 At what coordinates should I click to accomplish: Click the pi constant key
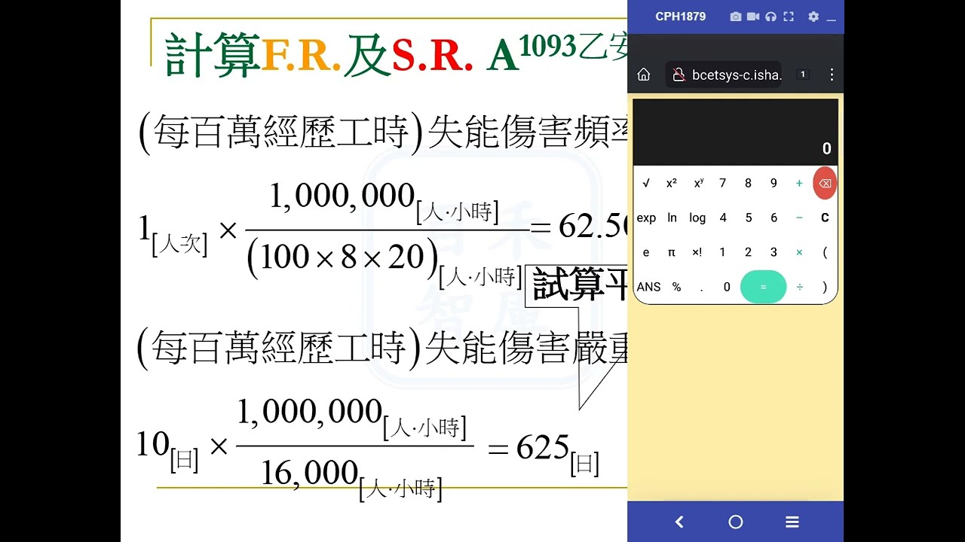672,253
